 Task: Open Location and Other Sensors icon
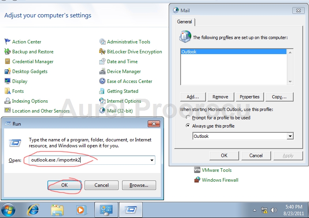tap(7, 110)
